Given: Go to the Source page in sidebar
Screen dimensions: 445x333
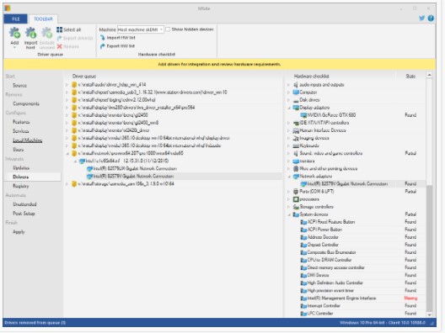Looking at the screenshot, I should 19,86.
